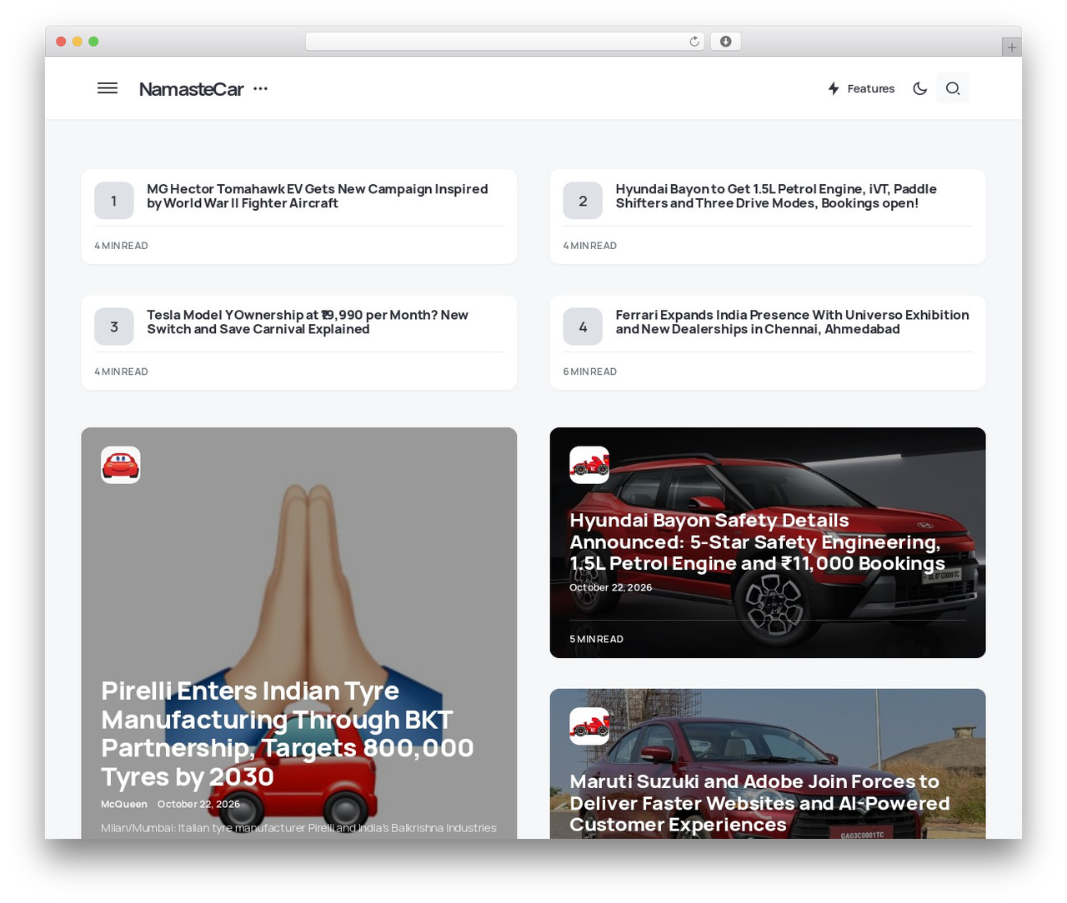Click the browser reload icon
Screen dimensions: 1067x903
pos(694,42)
